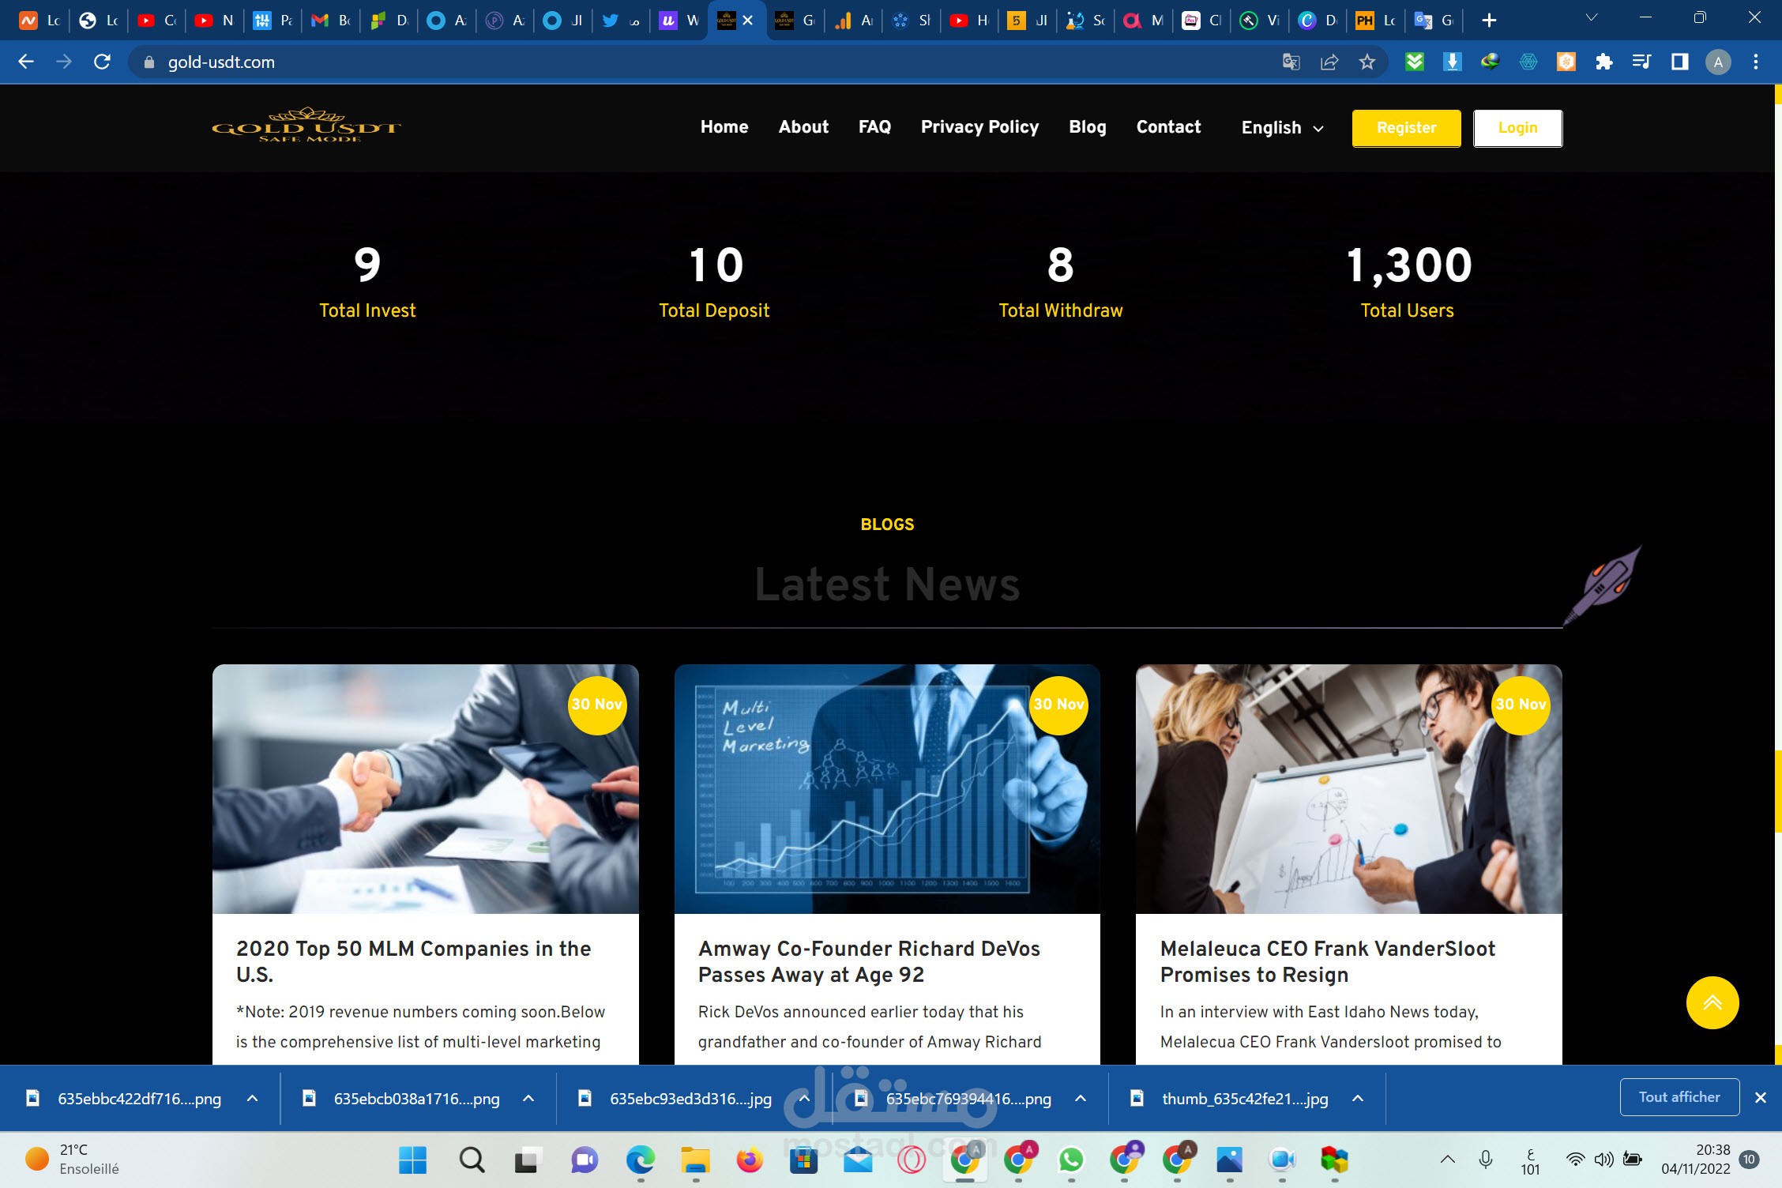Expand options for the 635ebbc422df716 png download

coord(253,1098)
